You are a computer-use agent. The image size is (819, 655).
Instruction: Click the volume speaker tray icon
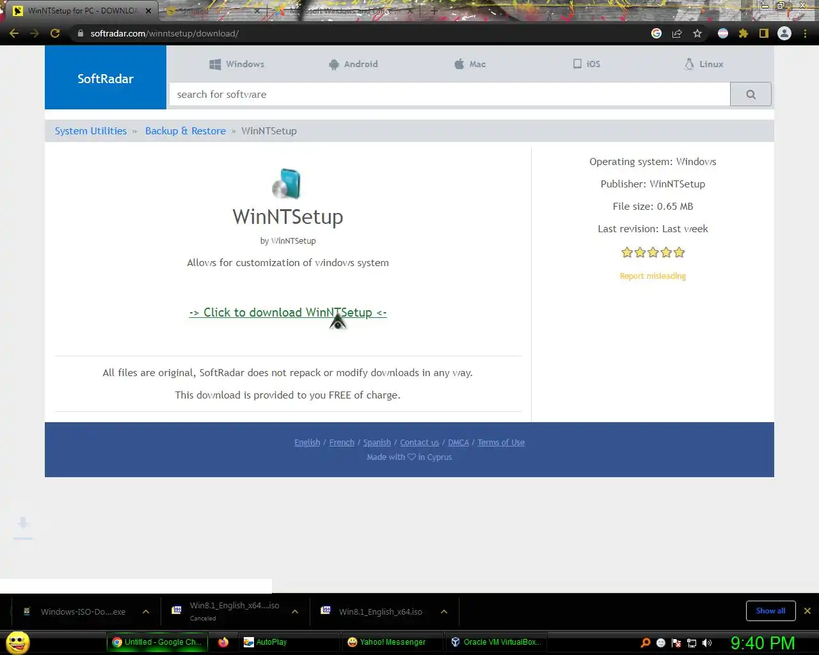707,643
